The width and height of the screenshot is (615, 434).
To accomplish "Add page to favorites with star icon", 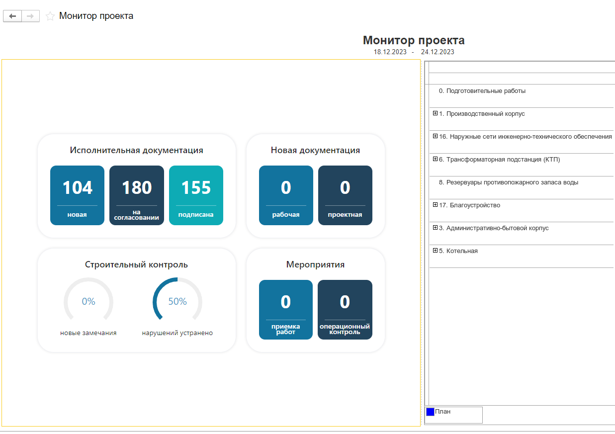I will tap(50, 16).
